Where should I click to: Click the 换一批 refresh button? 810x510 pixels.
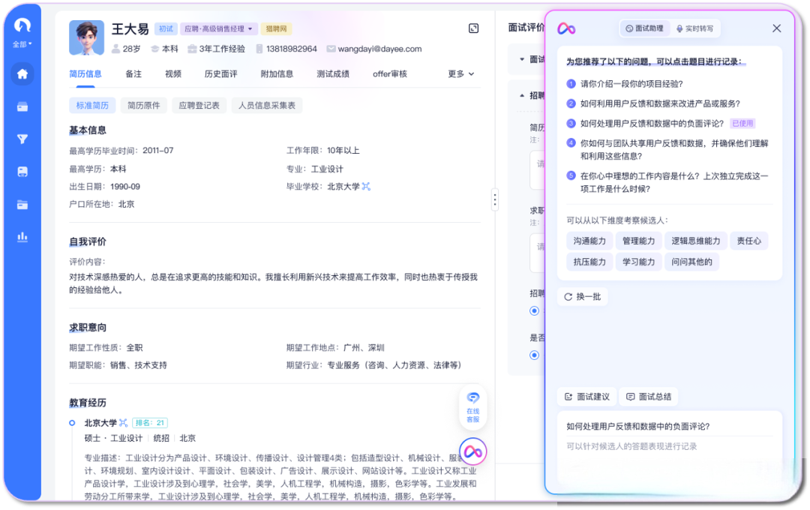tap(582, 296)
